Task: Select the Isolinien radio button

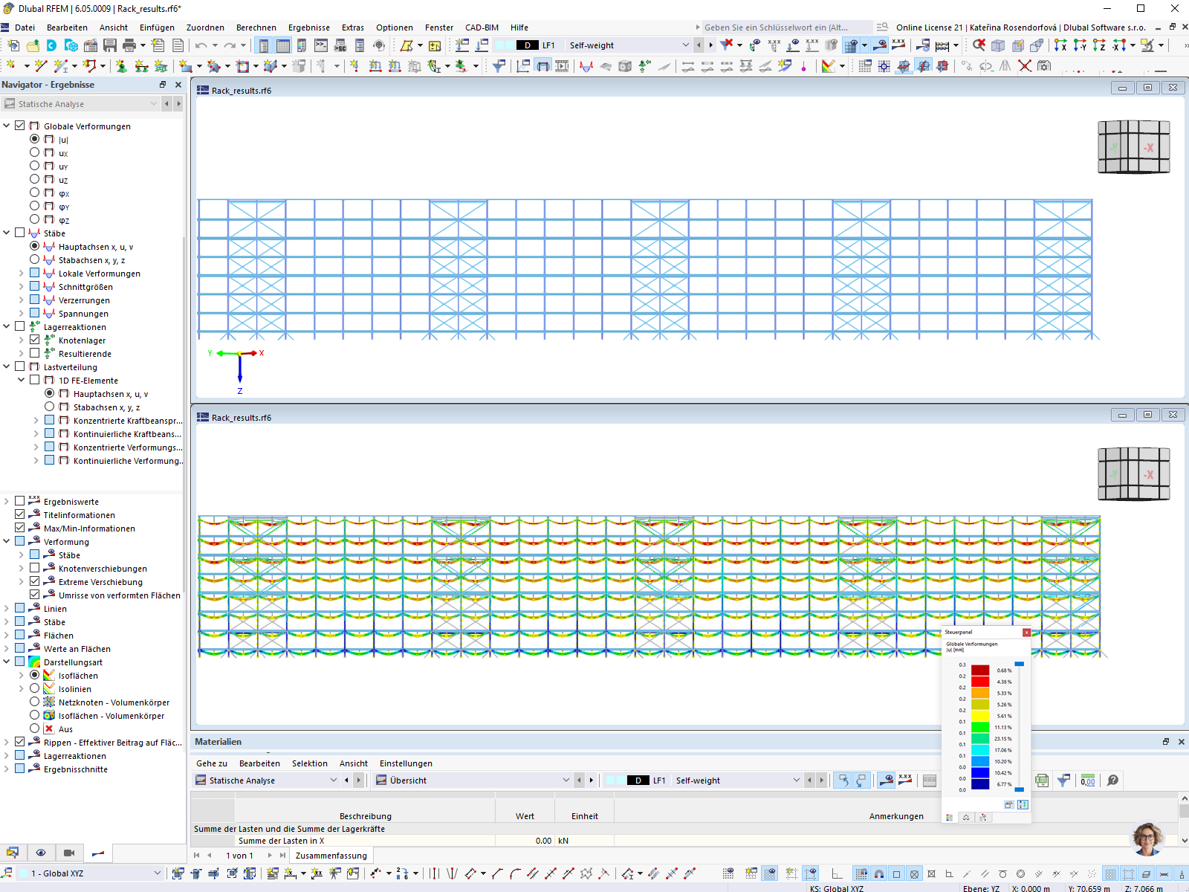Action: [34, 688]
